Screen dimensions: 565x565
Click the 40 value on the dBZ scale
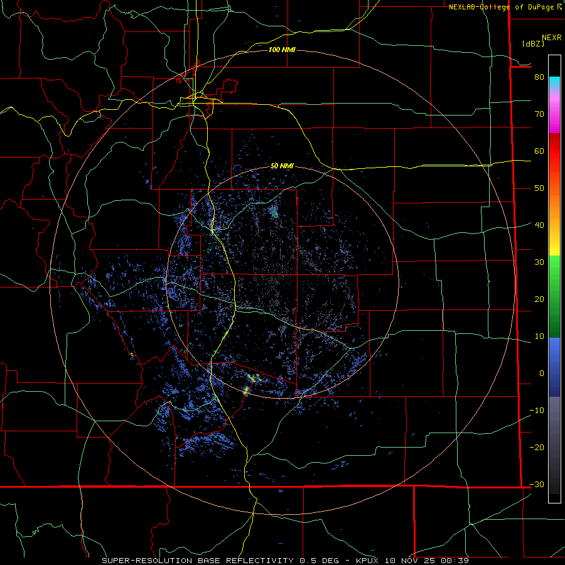tap(539, 225)
